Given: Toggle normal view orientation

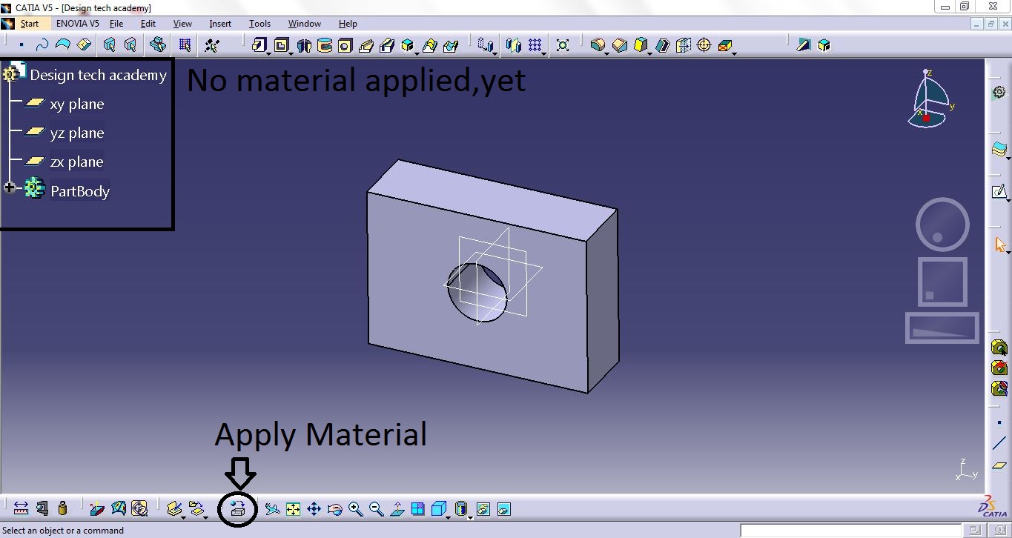Looking at the screenshot, I should [397, 509].
